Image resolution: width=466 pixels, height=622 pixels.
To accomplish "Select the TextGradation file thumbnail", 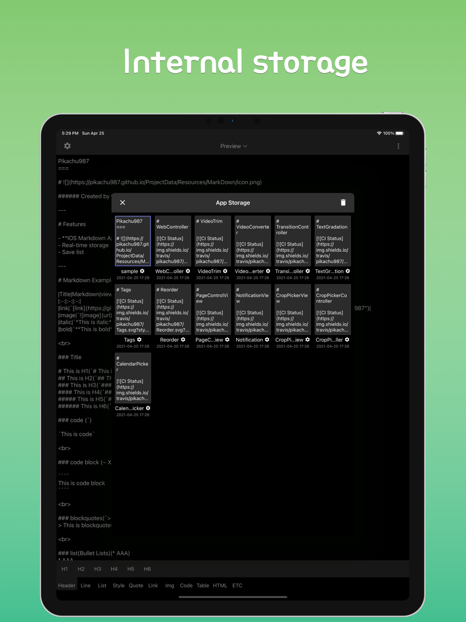I will (x=333, y=241).
